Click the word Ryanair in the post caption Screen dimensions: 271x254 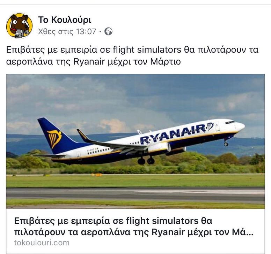[89, 62]
